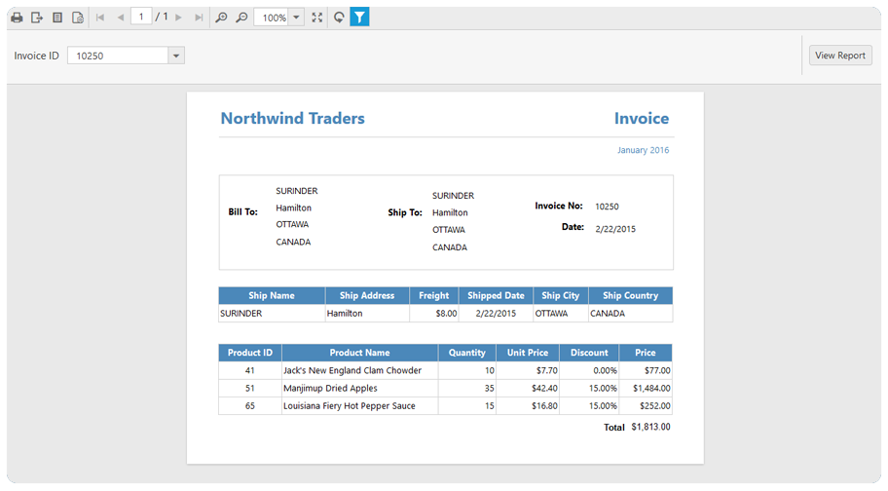
Task: Go to the first page
Action: pyautogui.click(x=100, y=18)
